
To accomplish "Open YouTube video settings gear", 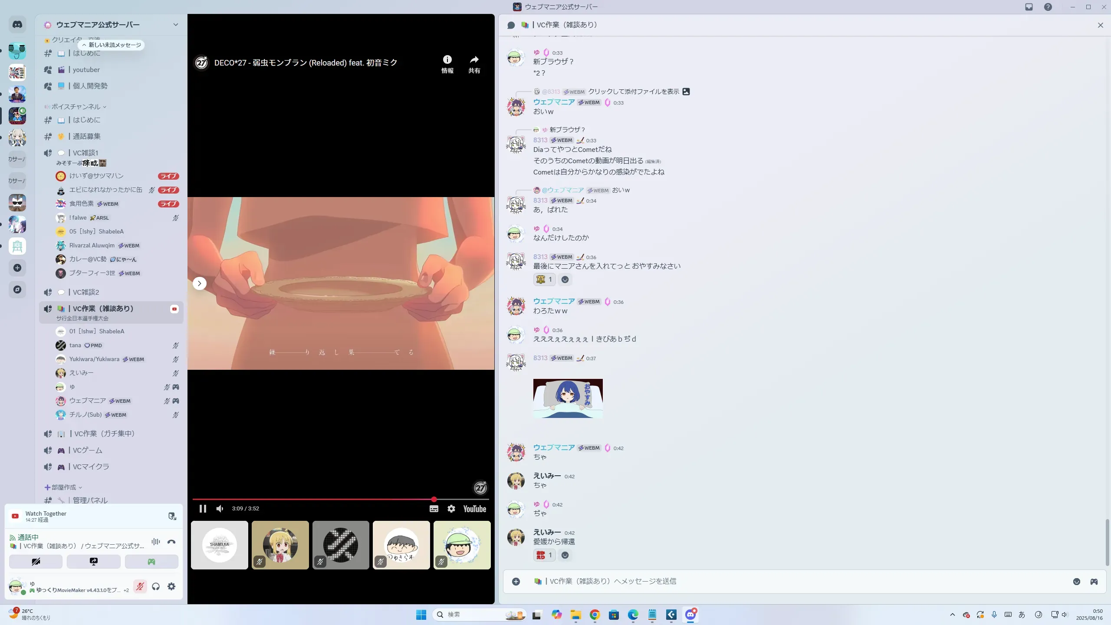I will (451, 509).
